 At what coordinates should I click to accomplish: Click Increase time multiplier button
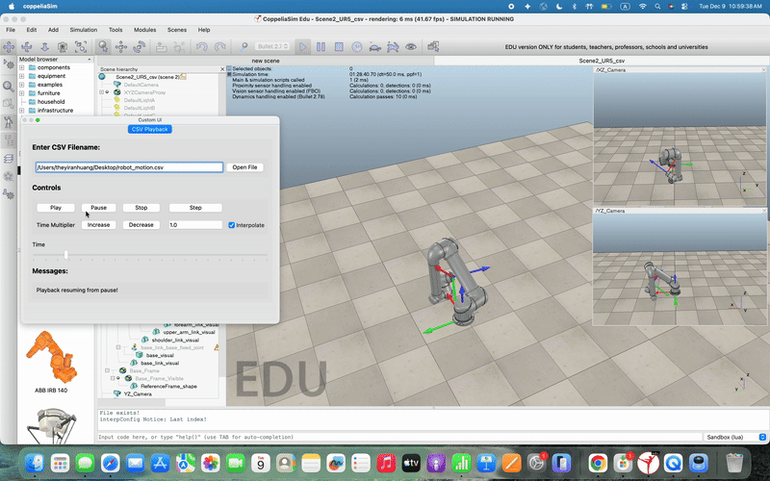[x=98, y=225]
